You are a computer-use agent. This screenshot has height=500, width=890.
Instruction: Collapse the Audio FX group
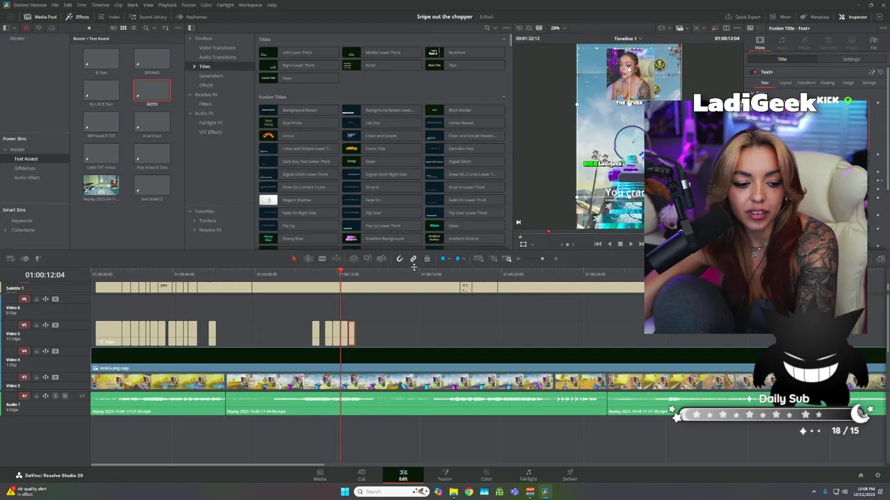point(190,113)
